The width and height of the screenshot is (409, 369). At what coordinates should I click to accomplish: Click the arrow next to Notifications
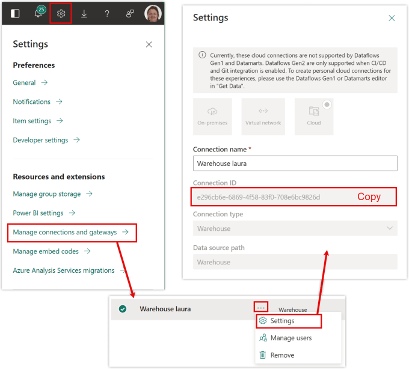[59, 102]
